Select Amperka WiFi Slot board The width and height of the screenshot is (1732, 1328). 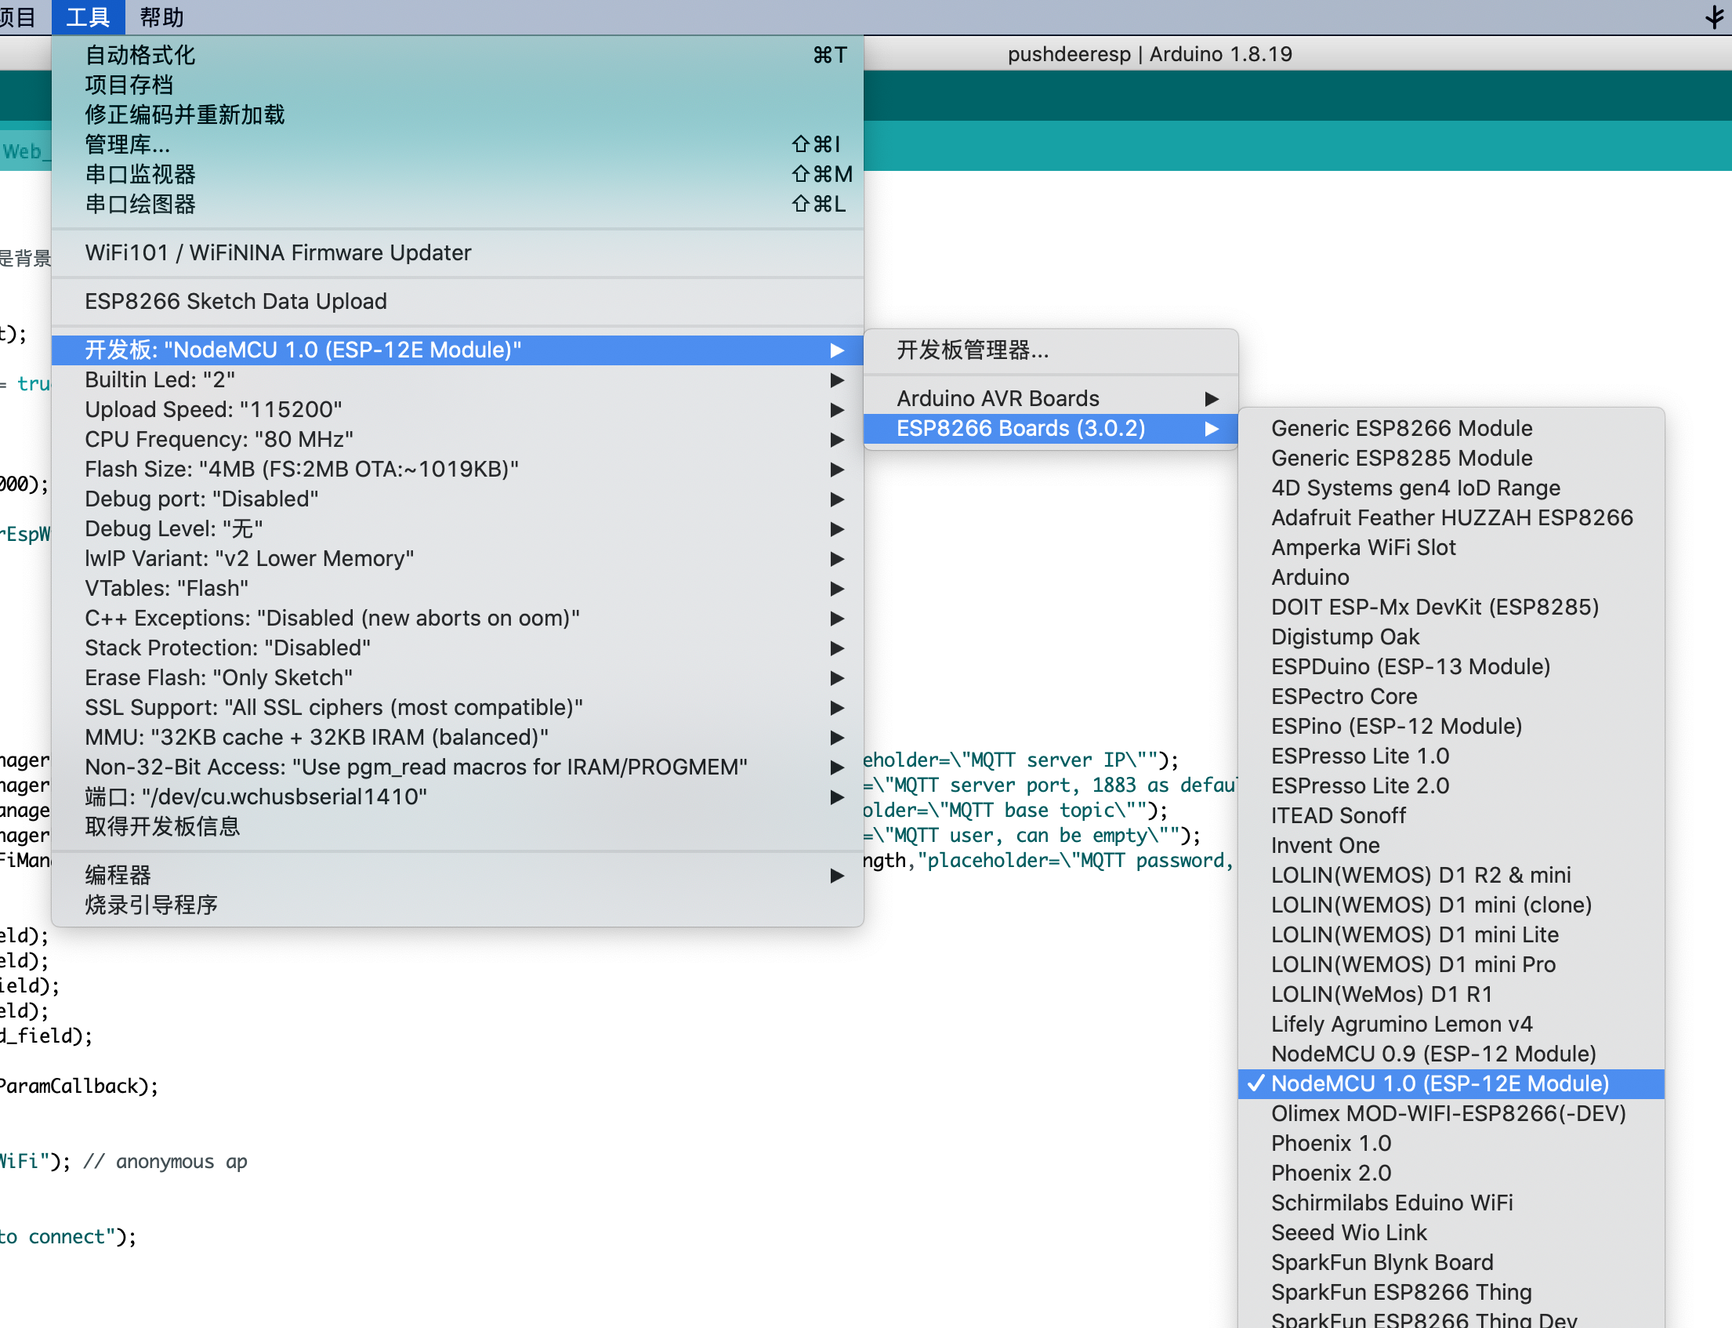tap(1451, 548)
